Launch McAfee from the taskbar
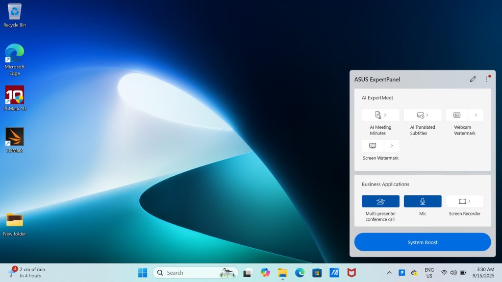 coord(351,273)
